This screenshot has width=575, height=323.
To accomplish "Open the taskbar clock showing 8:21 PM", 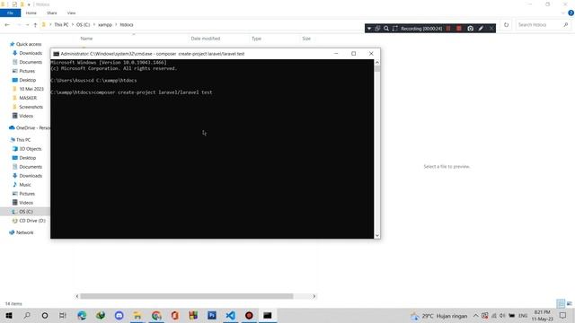I will click(x=542, y=316).
